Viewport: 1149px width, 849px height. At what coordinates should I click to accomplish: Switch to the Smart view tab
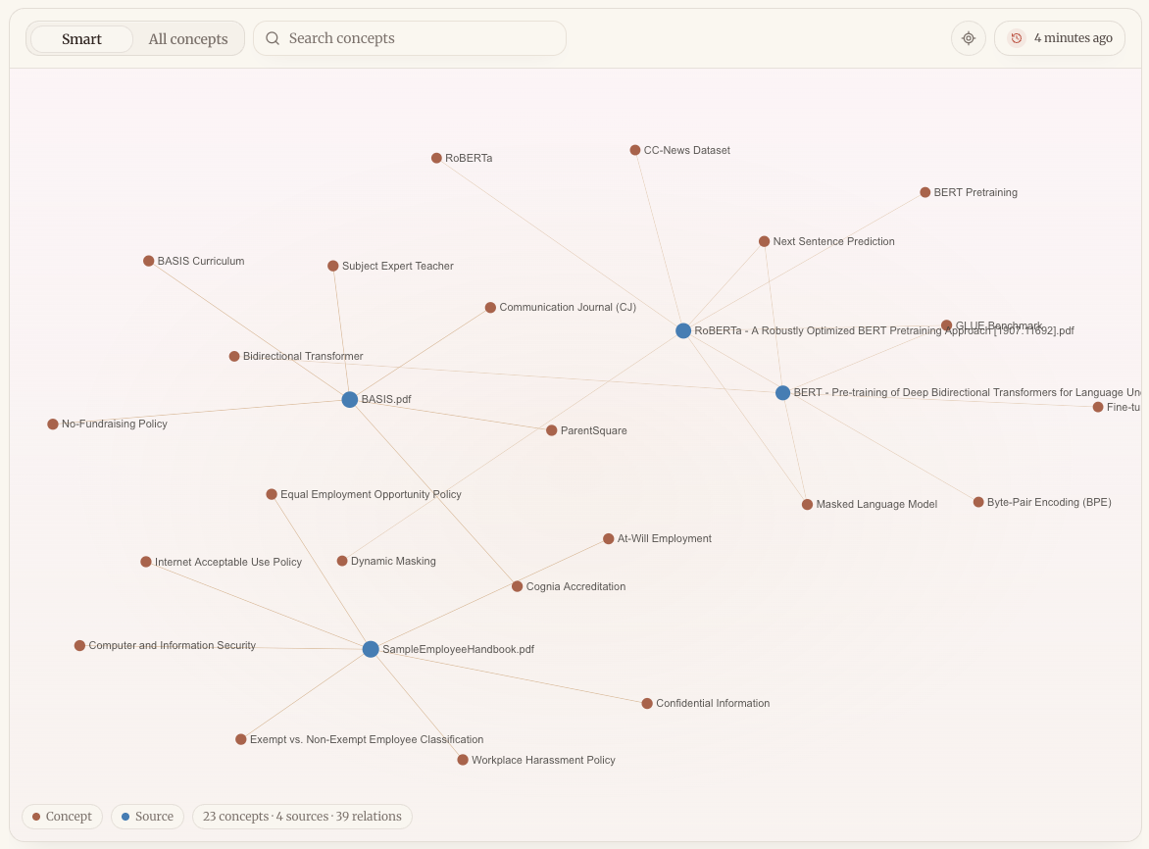(x=81, y=39)
